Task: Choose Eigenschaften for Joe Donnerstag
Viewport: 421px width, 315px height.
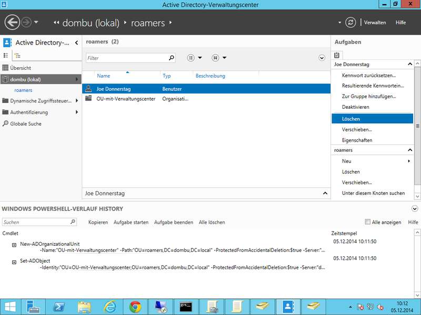Action: (357, 140)
